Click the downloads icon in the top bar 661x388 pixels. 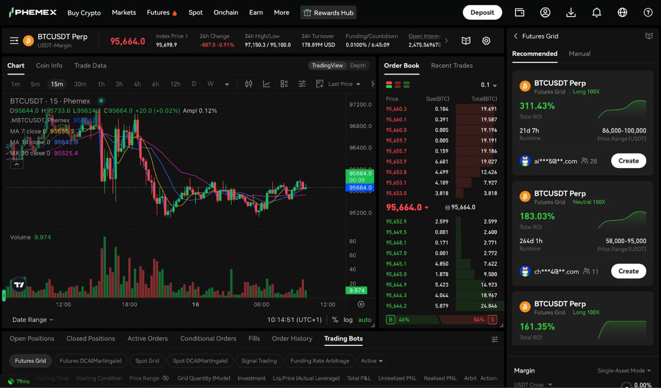point(571,12)
